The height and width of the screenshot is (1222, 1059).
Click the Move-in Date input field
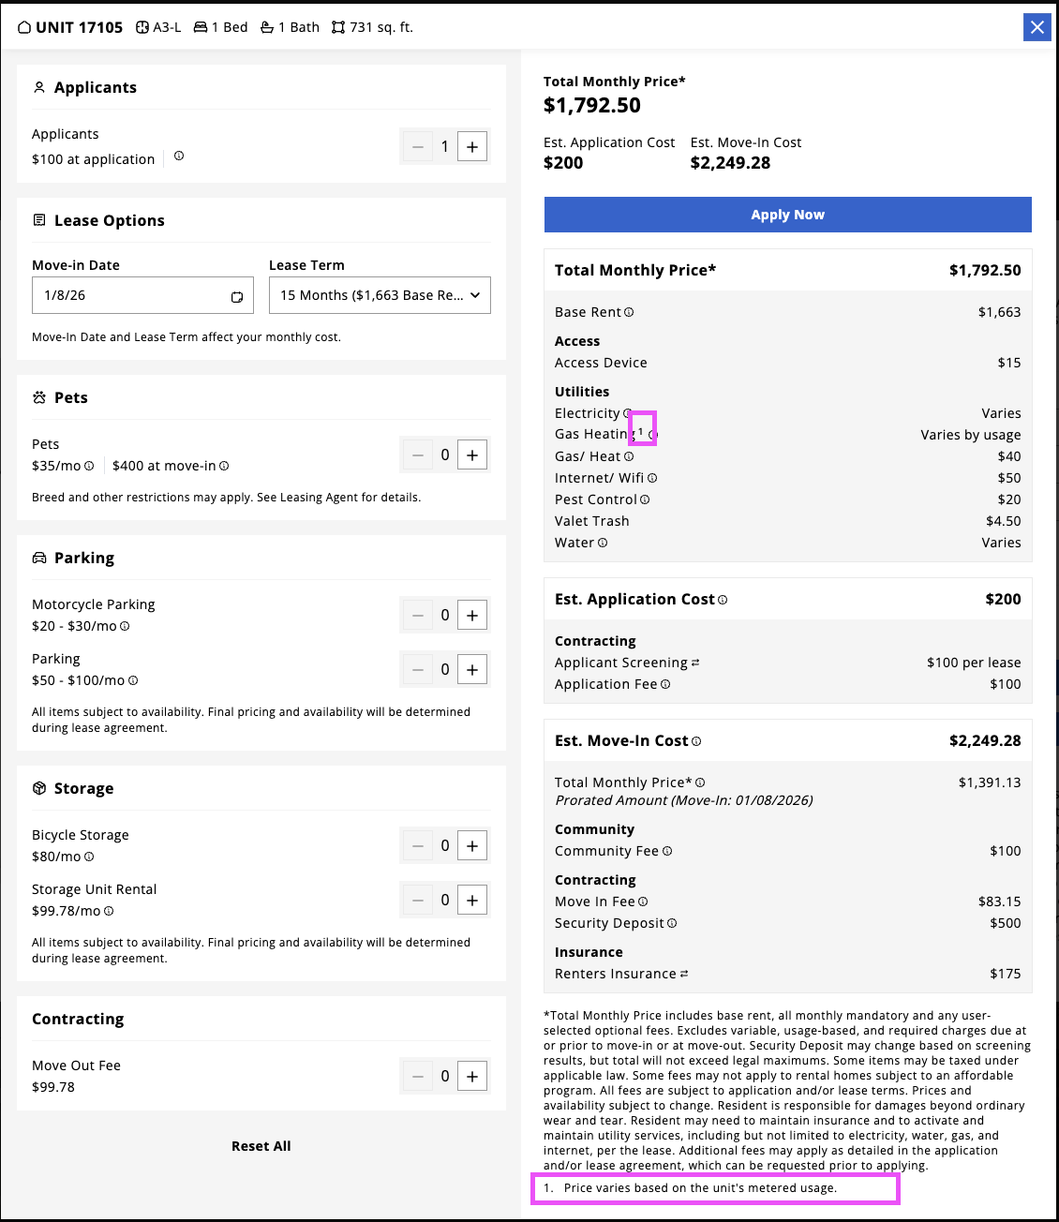(x=131, y=295)
